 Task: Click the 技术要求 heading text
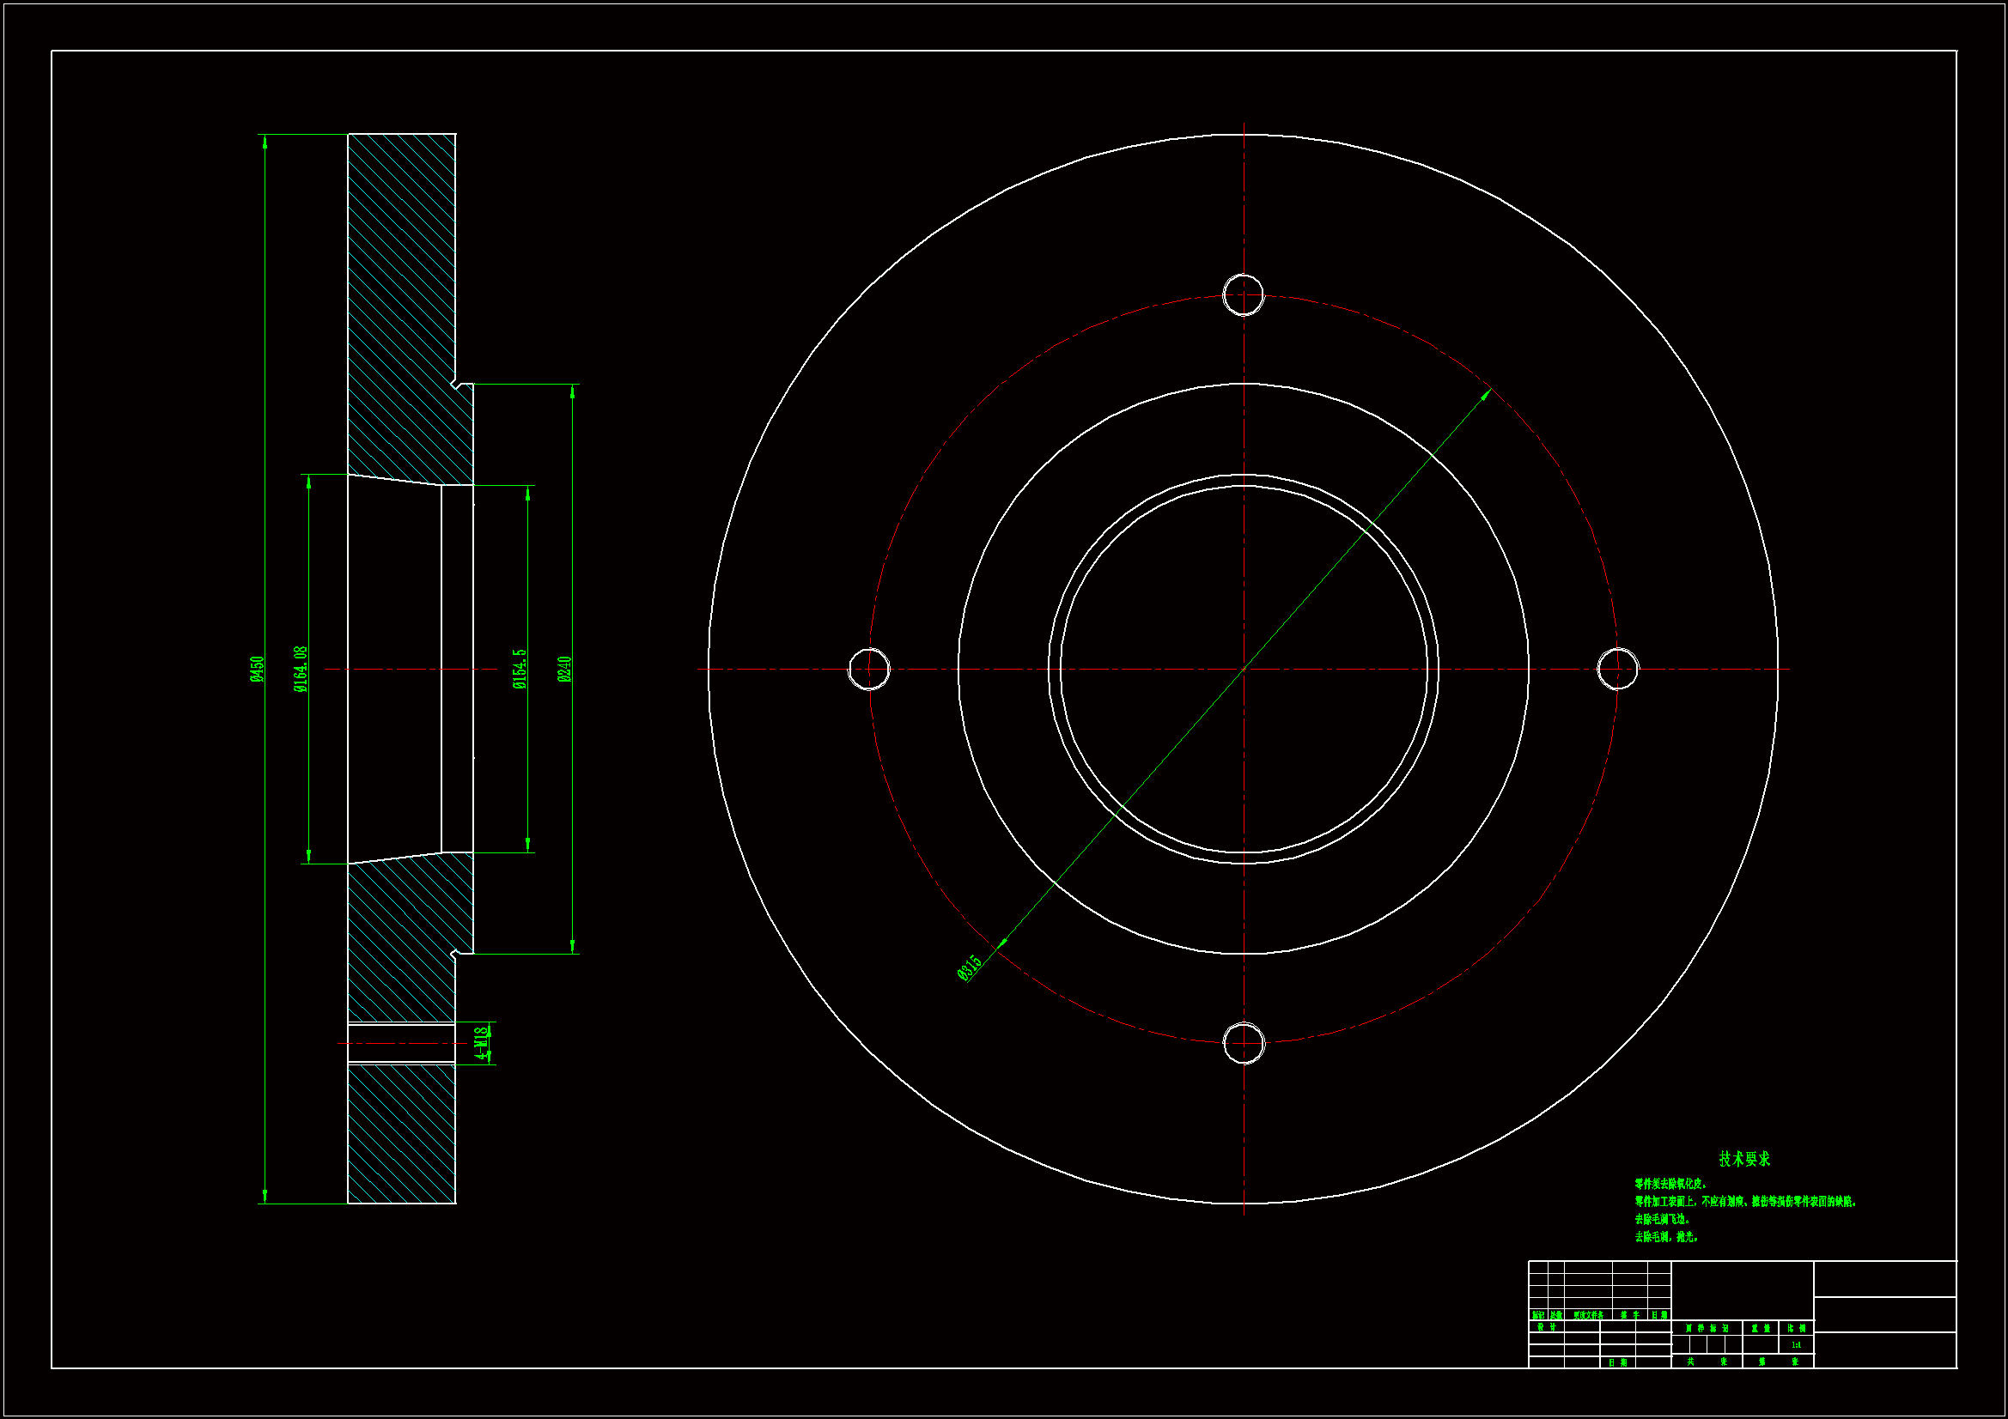(x=1743, y=1158)
